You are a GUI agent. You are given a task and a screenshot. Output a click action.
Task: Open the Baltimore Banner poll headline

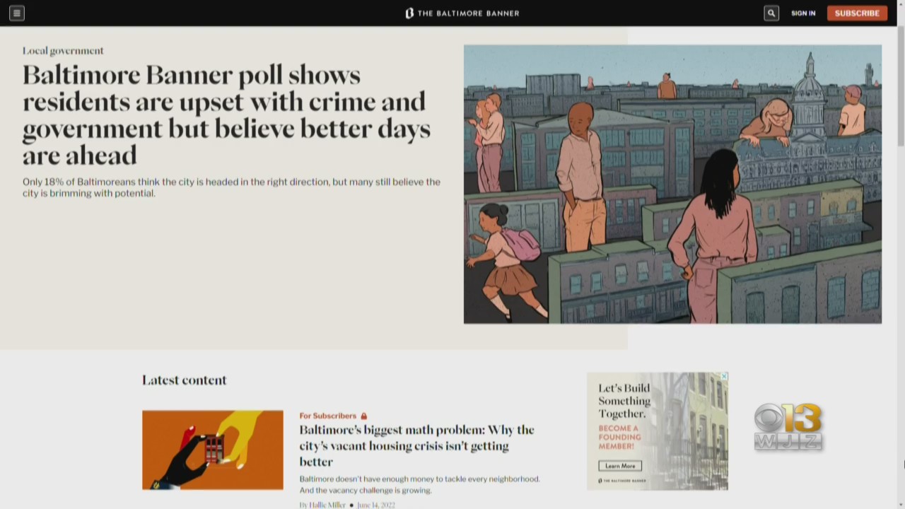point(226,115)
